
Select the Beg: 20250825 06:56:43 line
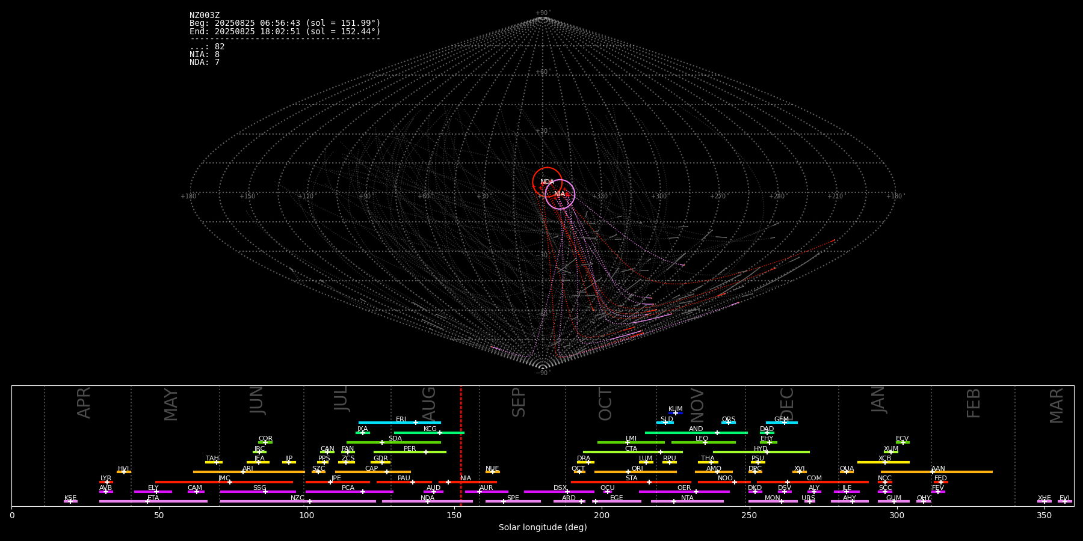coord(285,23)
